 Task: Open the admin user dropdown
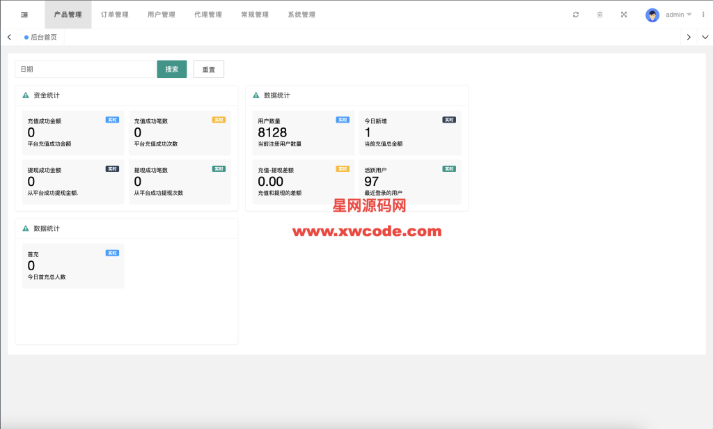(678, 15)
